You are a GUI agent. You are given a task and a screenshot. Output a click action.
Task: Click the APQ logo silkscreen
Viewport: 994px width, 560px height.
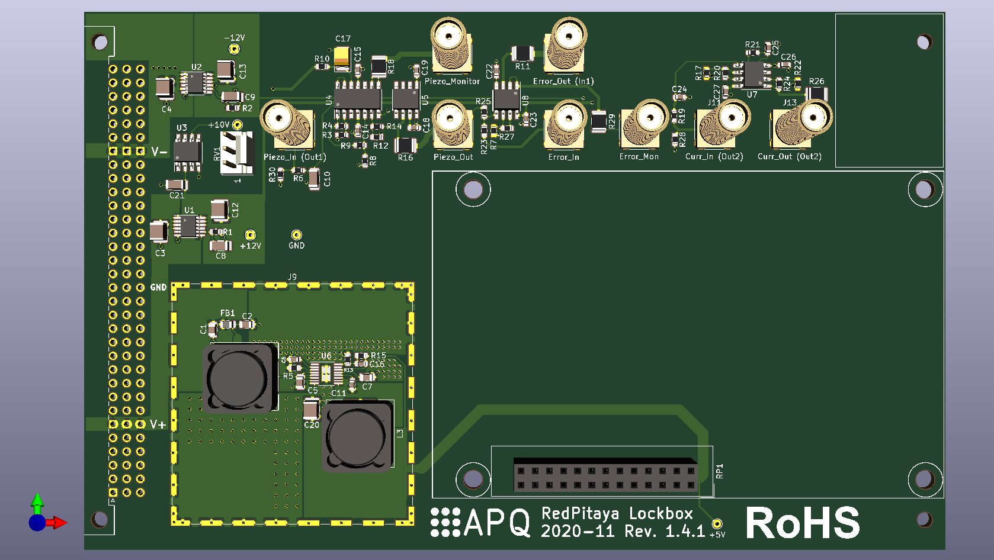tap(480, 523)
